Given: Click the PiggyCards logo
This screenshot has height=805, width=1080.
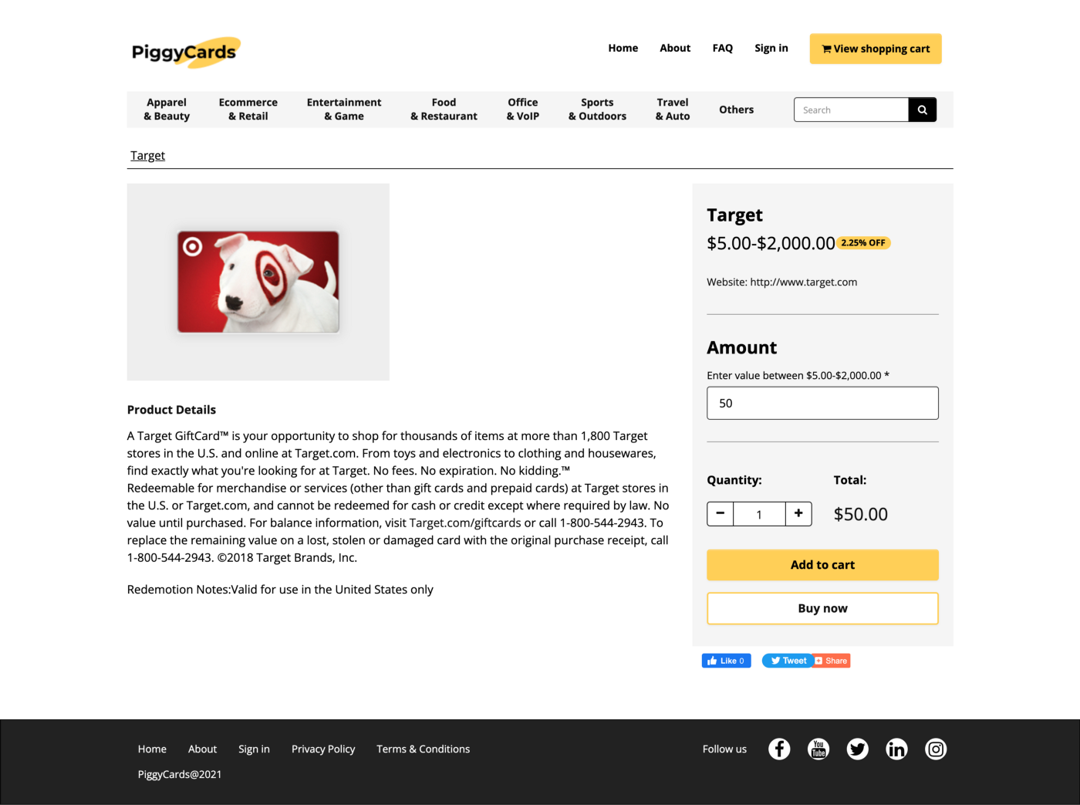Looking at the screenshot, I should [186, 52].
